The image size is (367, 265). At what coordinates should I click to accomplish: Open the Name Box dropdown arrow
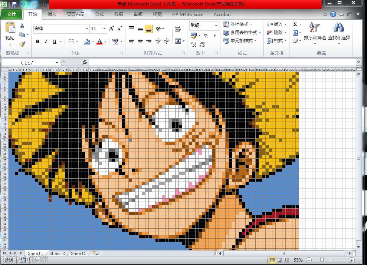click(x=57, y=63)
